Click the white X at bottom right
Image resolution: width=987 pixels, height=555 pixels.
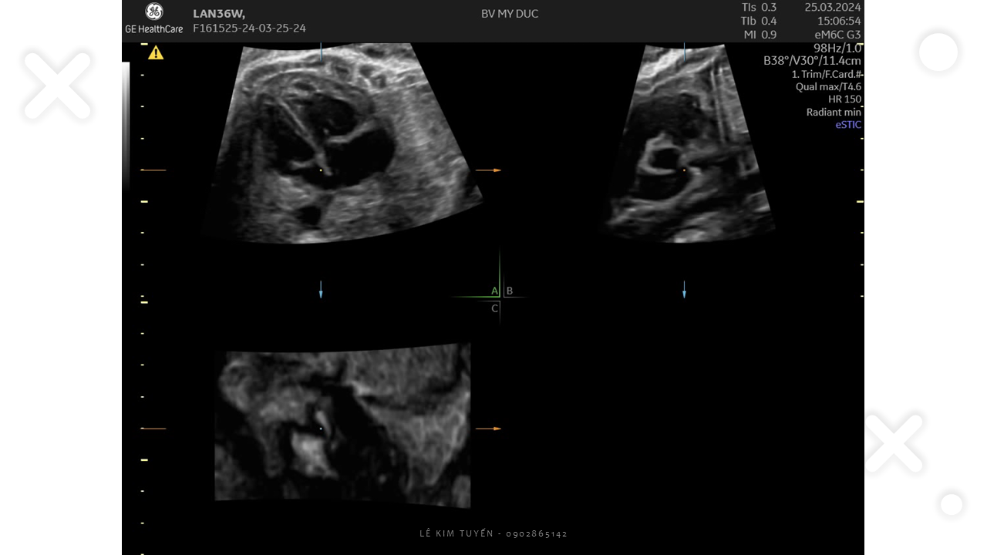[893, 444]
